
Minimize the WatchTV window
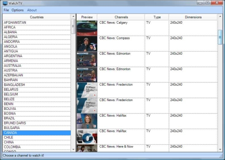[x=200, y=3]
